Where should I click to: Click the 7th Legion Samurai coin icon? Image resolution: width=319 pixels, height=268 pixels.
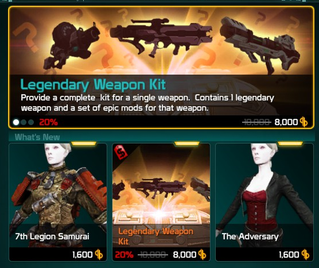[x=99, y=255]
